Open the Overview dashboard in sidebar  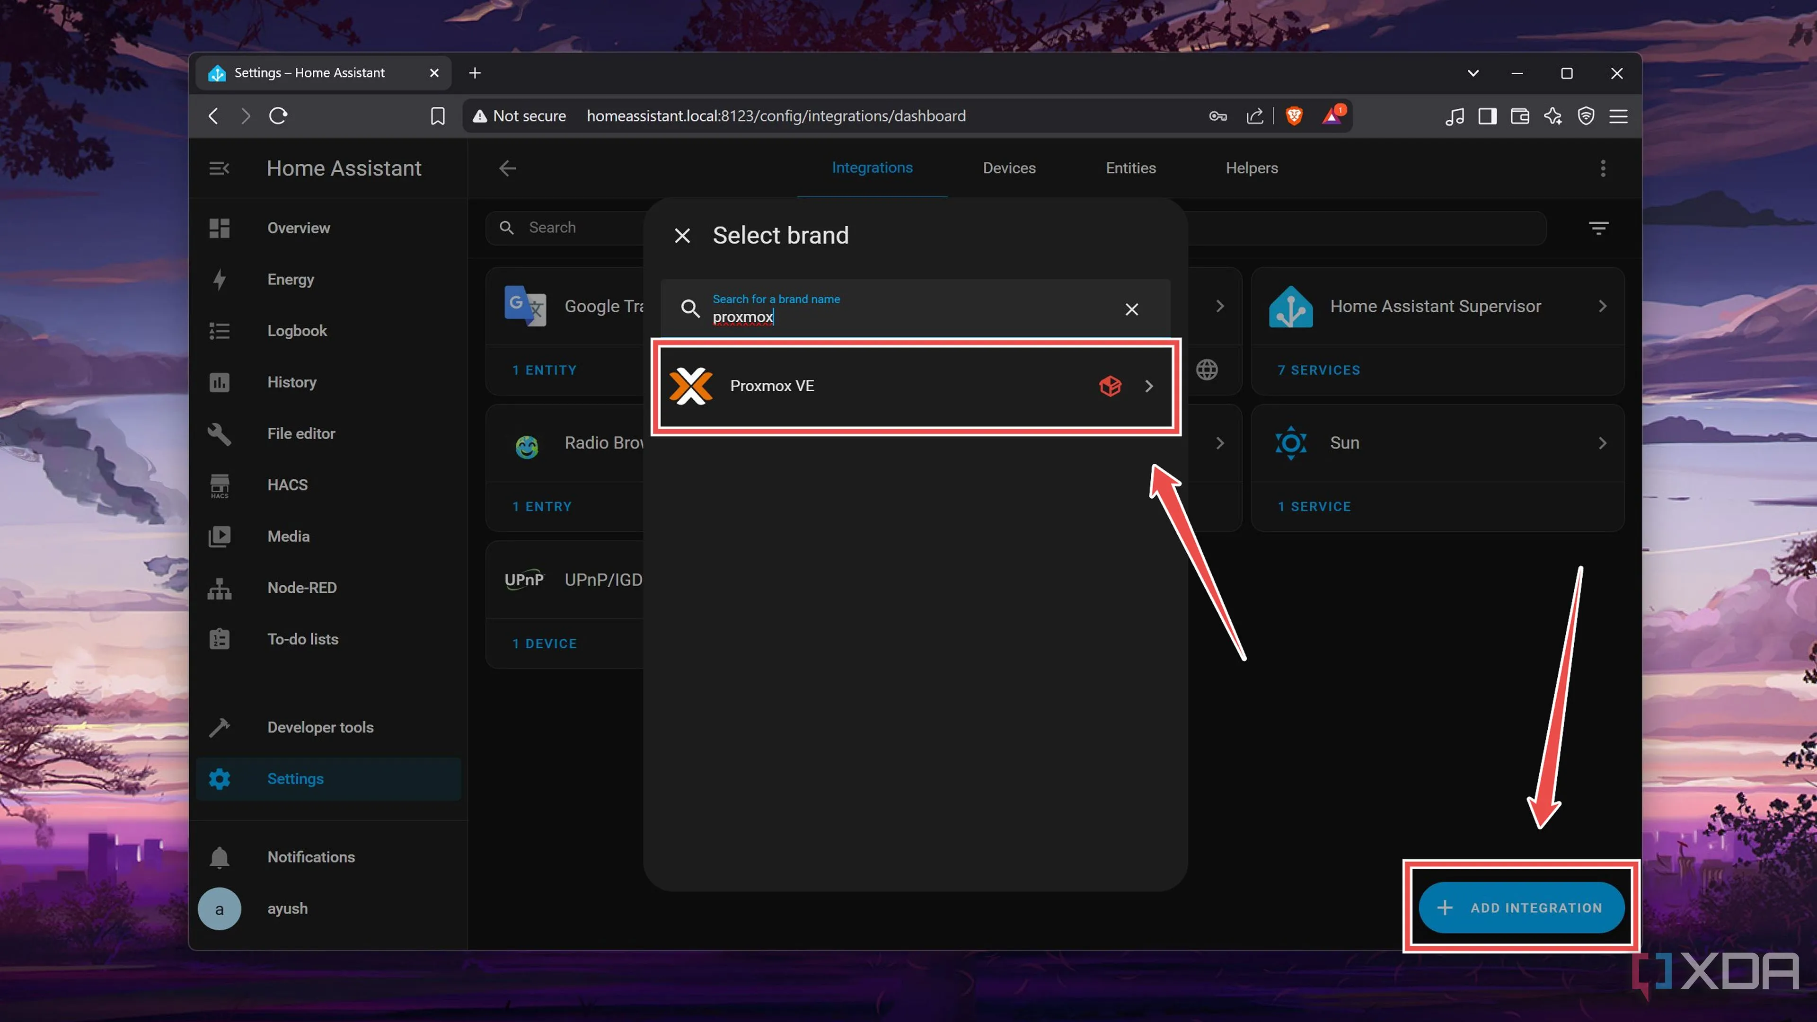328,228
